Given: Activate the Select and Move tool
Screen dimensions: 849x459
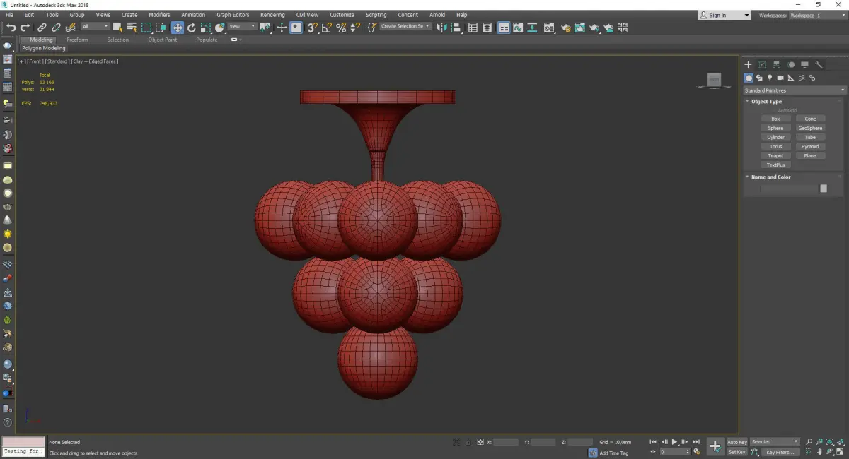Looking at the screenshot, I should point(177,28).
